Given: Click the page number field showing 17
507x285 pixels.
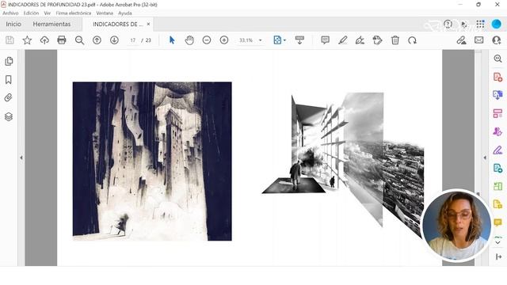Looking at the screenshot, I should coord(133,40).
